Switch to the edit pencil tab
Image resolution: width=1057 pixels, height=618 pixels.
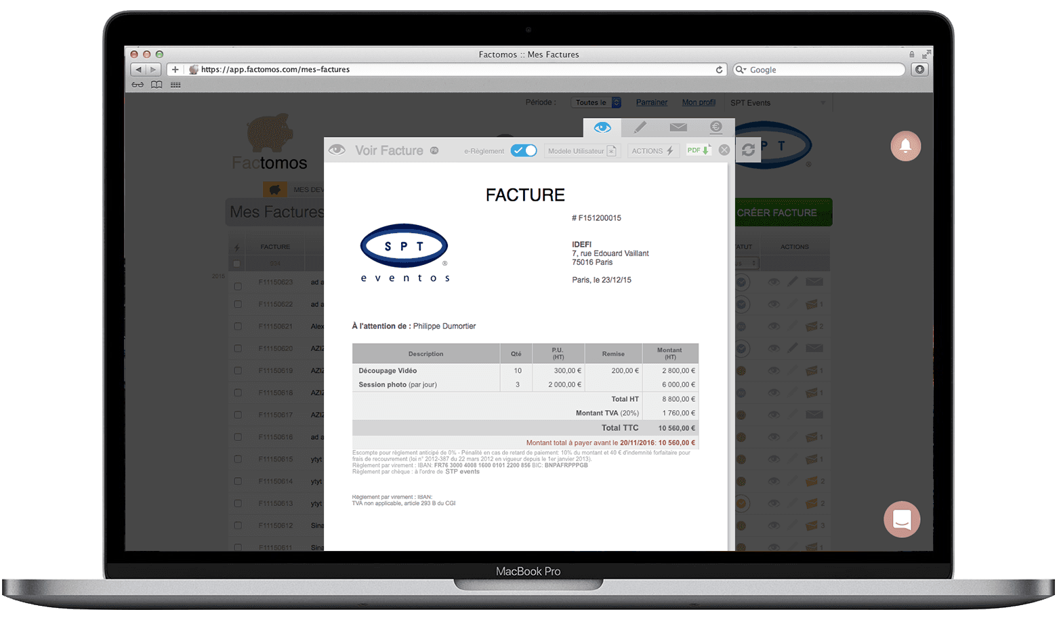tap(640, 127)
